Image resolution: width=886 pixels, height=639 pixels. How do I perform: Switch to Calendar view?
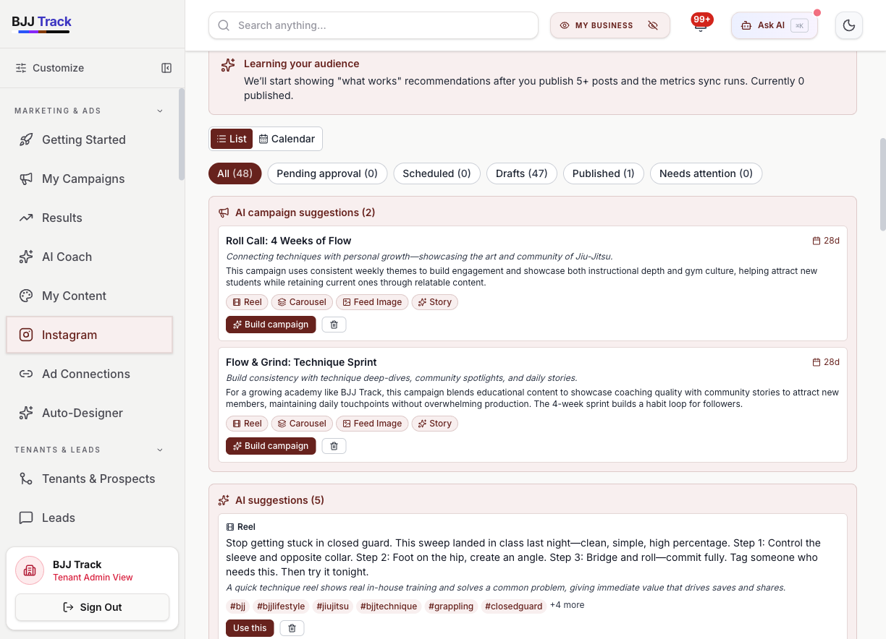click(x=287, y=139)
